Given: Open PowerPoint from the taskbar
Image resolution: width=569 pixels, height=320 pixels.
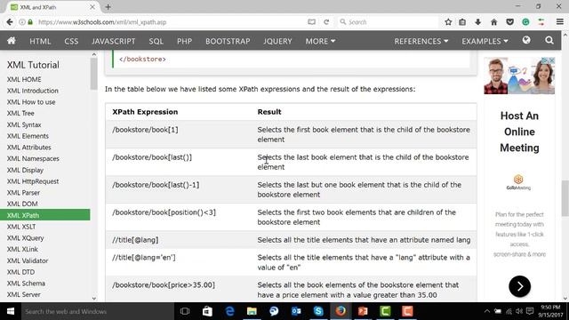Looking at the screenshot, I should (x=363, y=311).
